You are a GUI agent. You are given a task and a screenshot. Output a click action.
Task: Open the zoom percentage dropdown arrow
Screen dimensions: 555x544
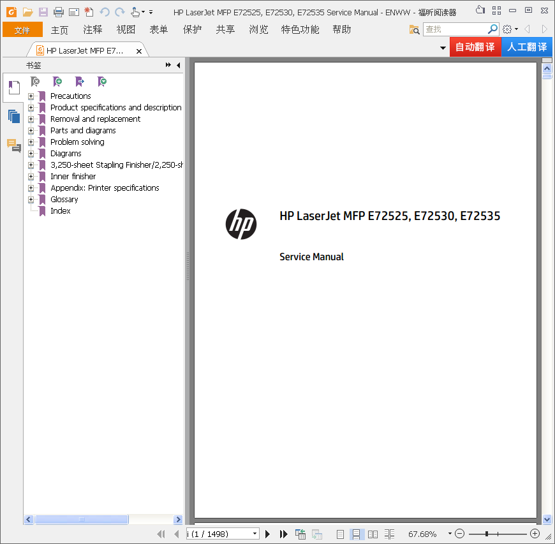click(450, 533)
